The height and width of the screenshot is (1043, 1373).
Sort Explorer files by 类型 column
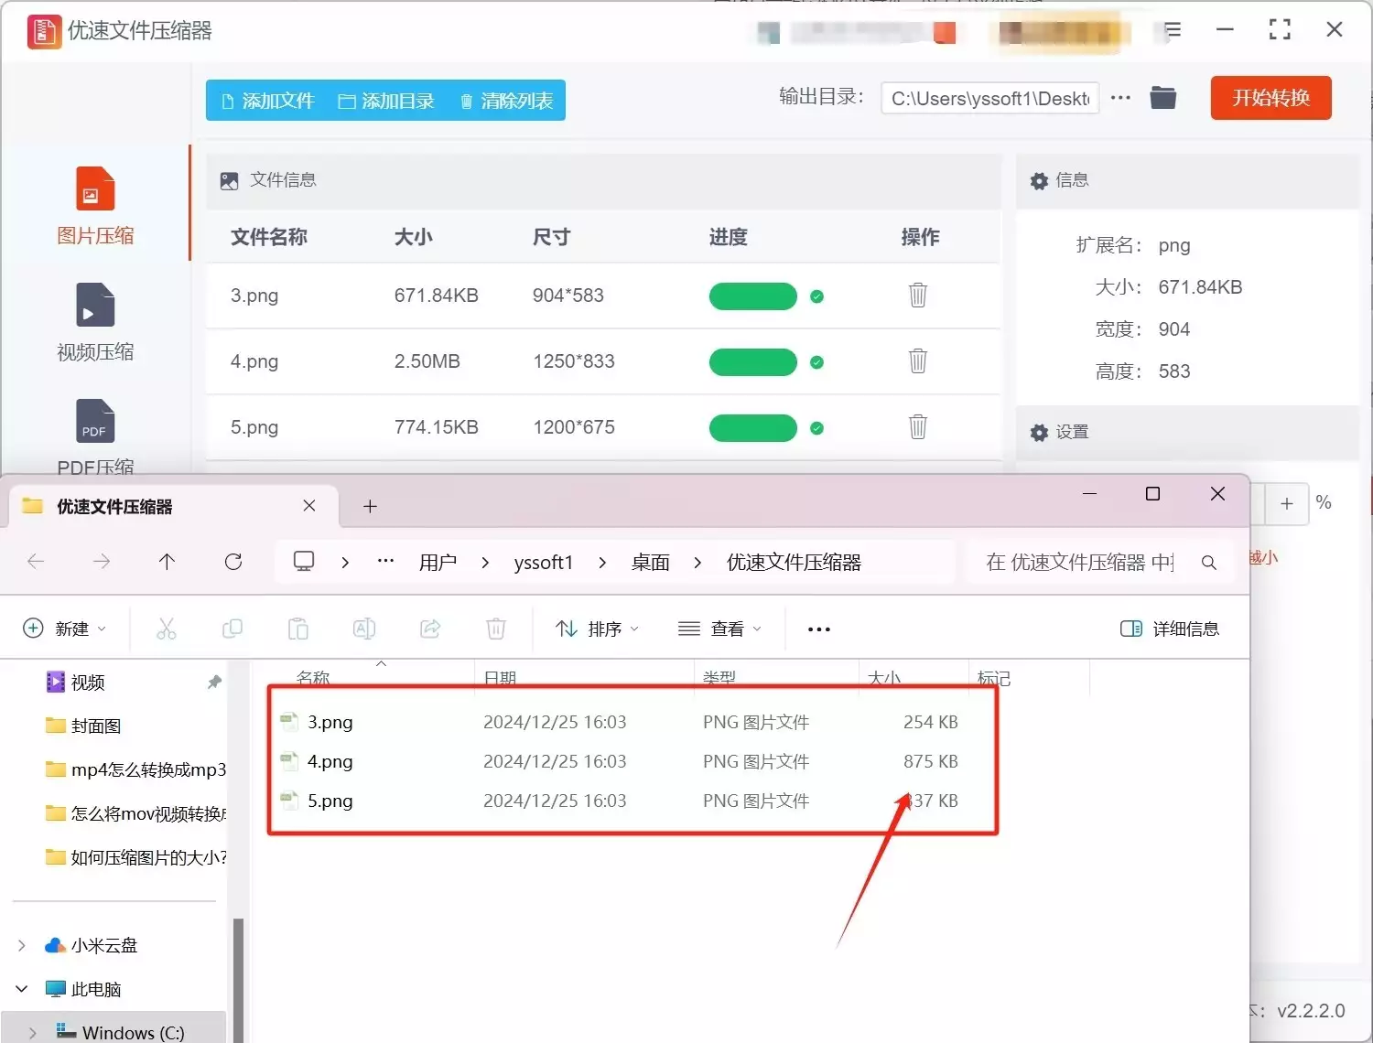719,678
